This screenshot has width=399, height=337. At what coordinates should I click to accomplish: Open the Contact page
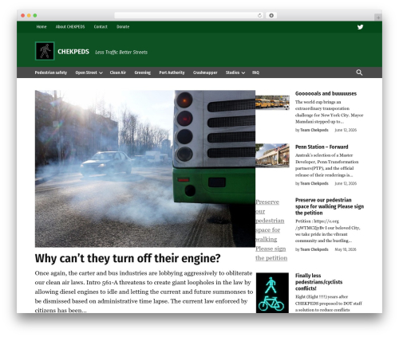click(101, 27)
